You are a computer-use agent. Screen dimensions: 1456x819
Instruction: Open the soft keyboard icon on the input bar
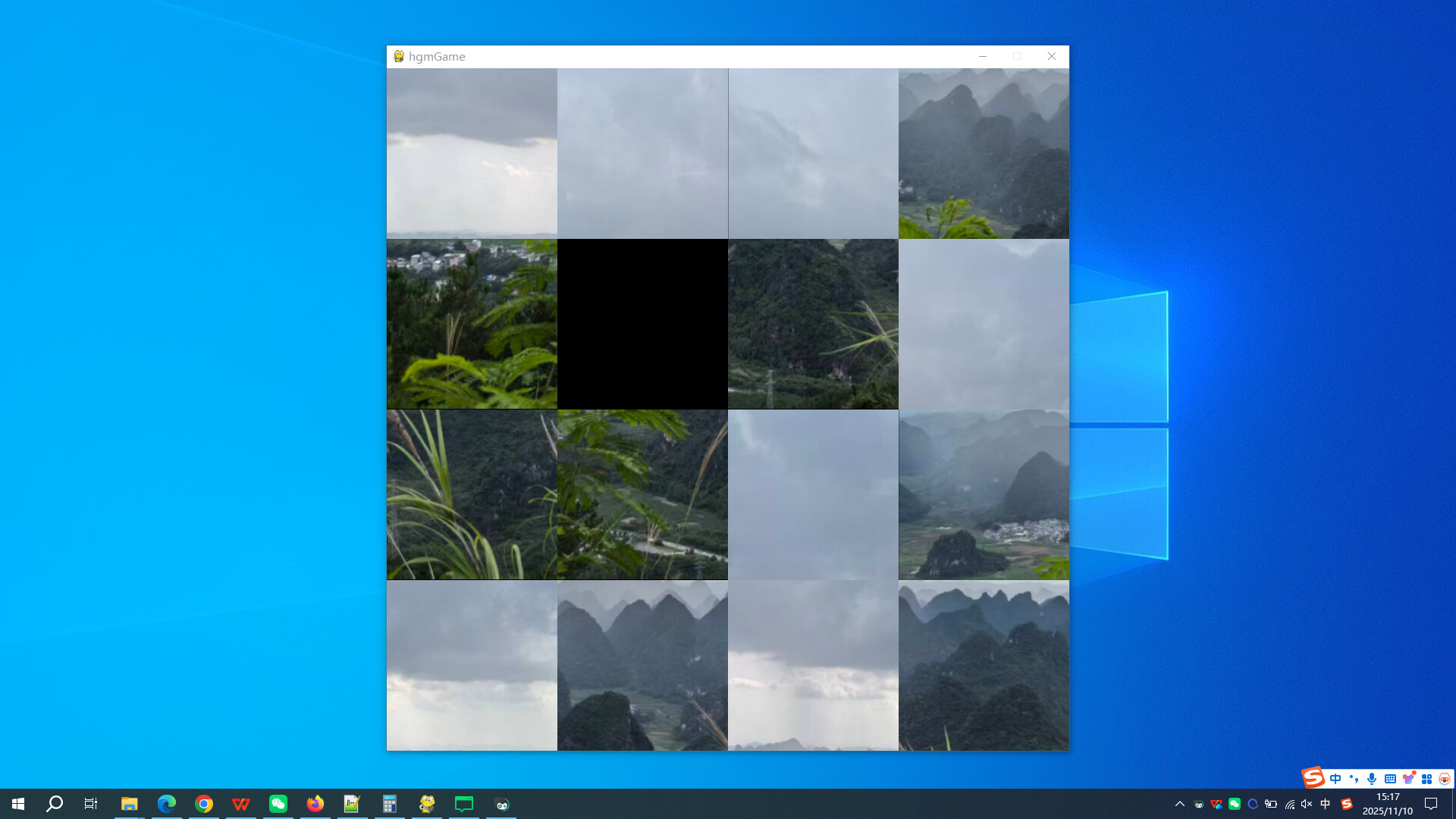(1389, 778)
